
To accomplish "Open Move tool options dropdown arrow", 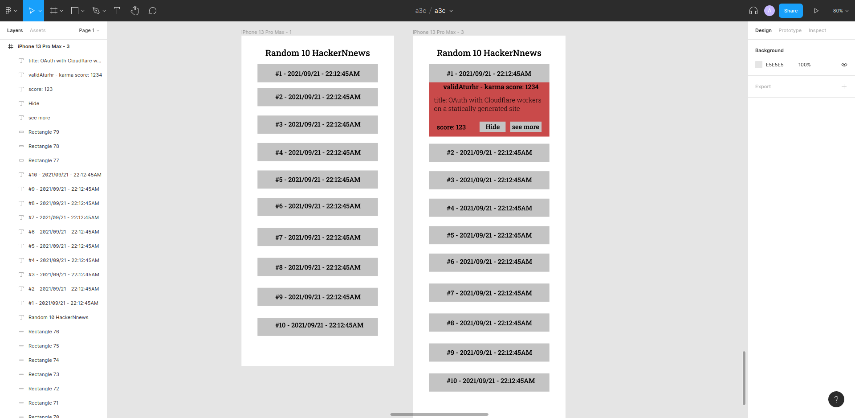I will tap(40, 11).
